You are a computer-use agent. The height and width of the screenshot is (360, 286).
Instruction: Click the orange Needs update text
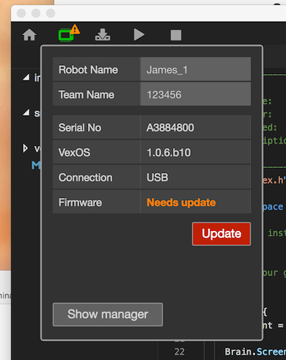[181, 202]
